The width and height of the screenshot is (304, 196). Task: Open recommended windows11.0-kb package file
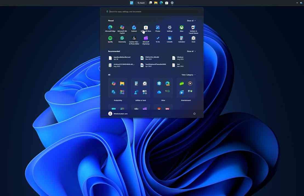coord(122,65)
